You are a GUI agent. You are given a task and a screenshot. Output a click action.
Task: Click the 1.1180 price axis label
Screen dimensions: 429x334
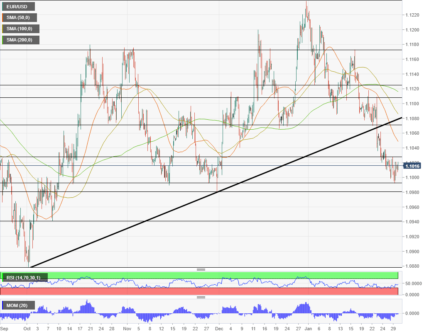(x=412, y=44)
